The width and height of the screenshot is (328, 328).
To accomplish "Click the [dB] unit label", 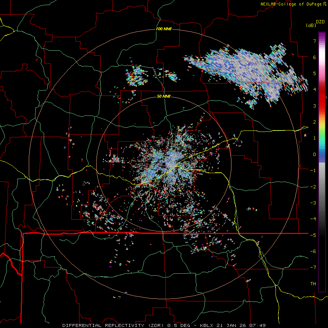I will point(311,25).
